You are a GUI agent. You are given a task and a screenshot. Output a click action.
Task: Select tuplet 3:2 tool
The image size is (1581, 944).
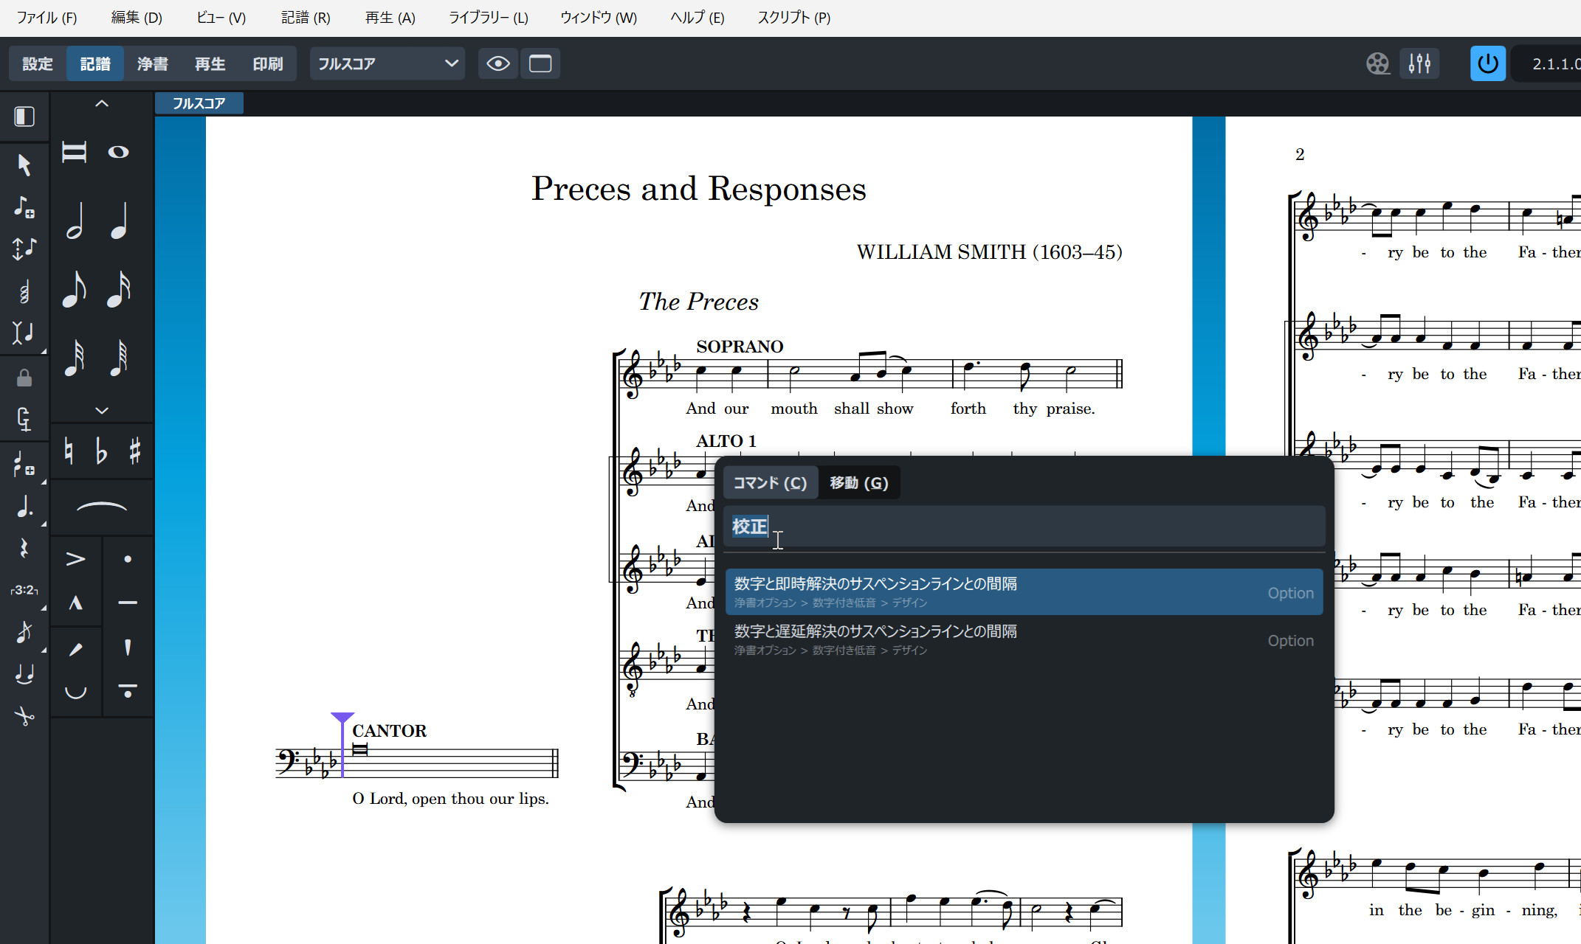24,590
